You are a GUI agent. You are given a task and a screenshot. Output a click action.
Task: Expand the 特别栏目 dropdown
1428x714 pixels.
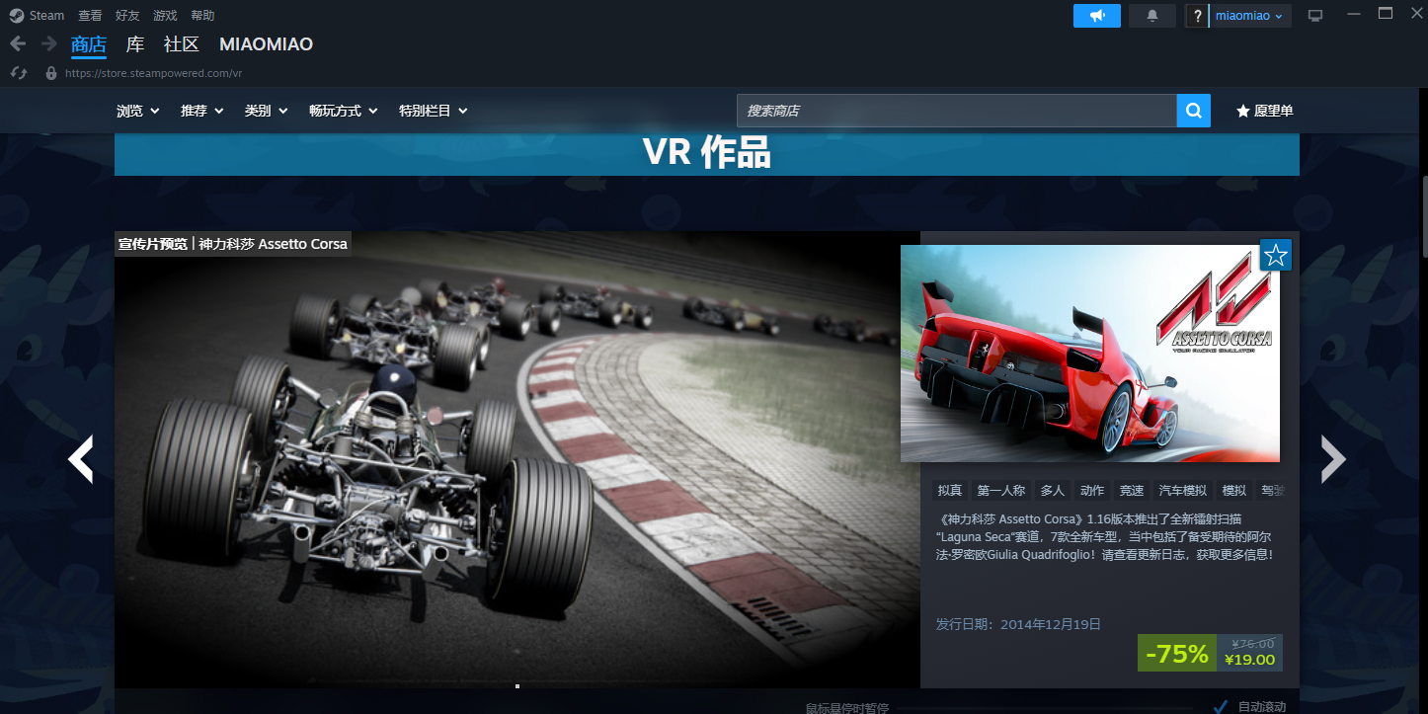433,111
